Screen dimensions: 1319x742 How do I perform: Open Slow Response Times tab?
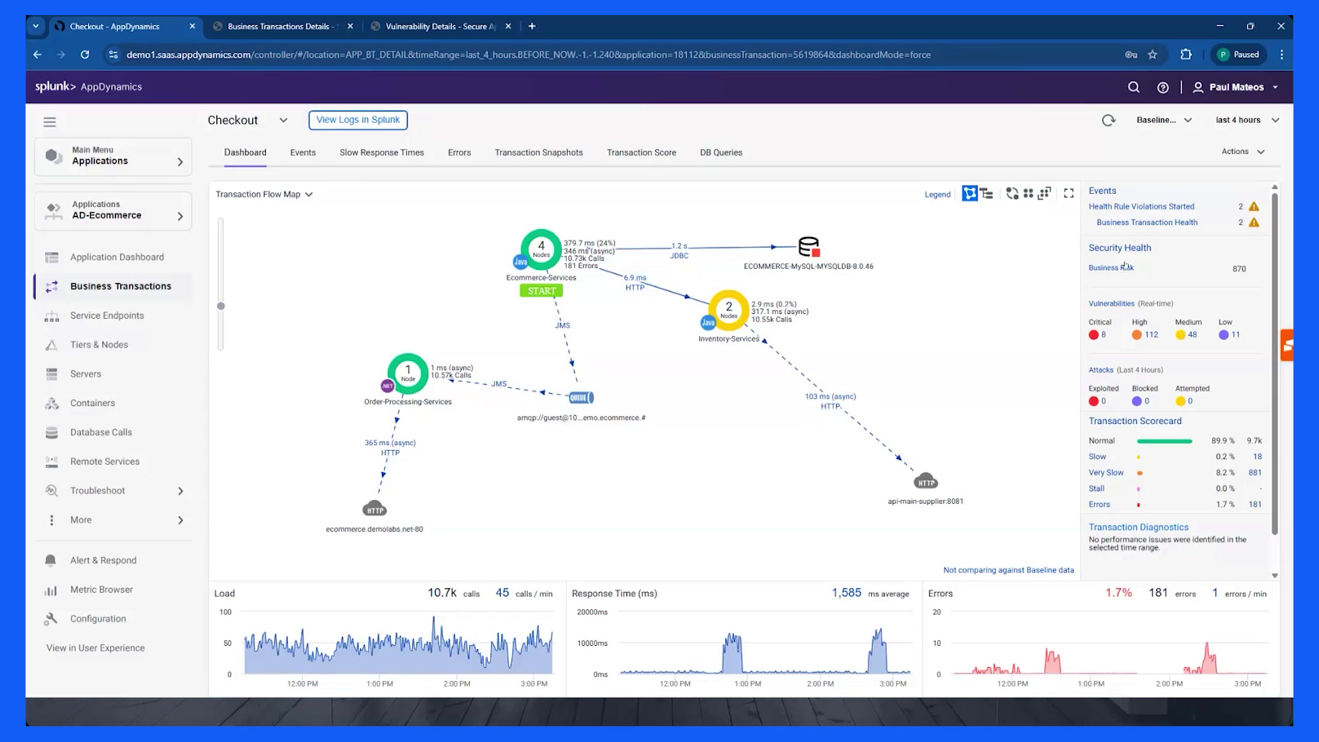[382, 153]
